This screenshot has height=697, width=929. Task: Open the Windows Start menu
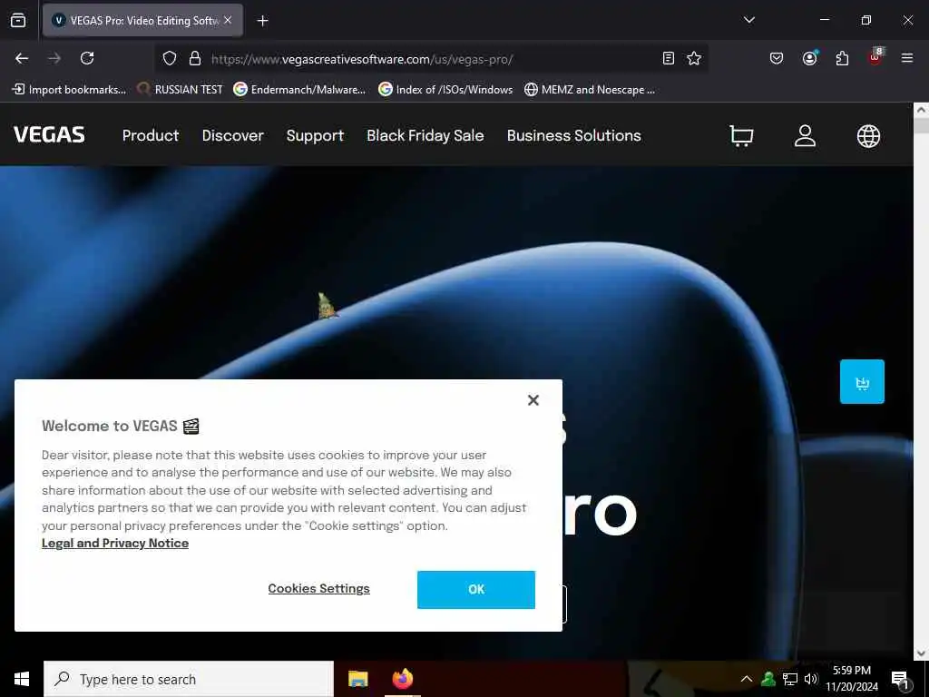22,679
